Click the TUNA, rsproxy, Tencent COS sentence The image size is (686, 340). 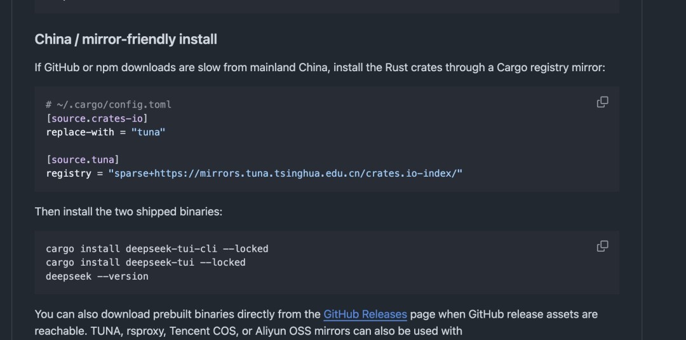point(248,331)
